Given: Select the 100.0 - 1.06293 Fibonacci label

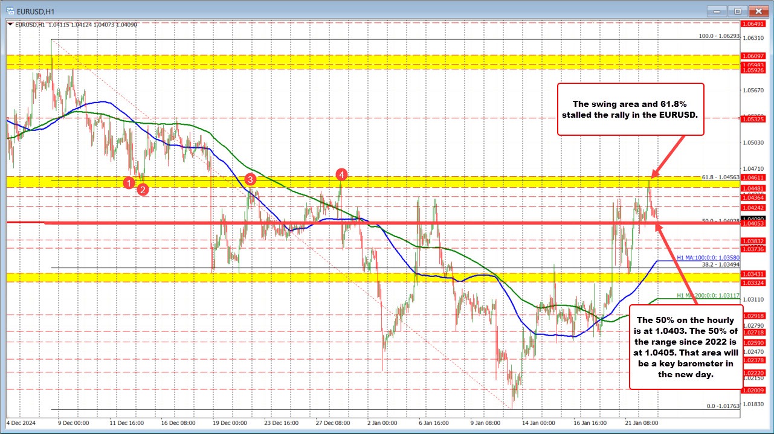Looking at the screenshot, I should [719, 36].
